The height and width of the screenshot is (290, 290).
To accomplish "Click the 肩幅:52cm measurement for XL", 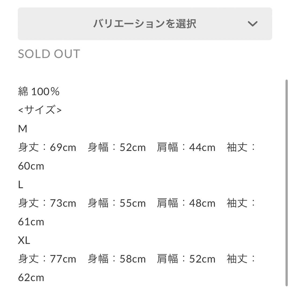I will [x=186, y=259].
